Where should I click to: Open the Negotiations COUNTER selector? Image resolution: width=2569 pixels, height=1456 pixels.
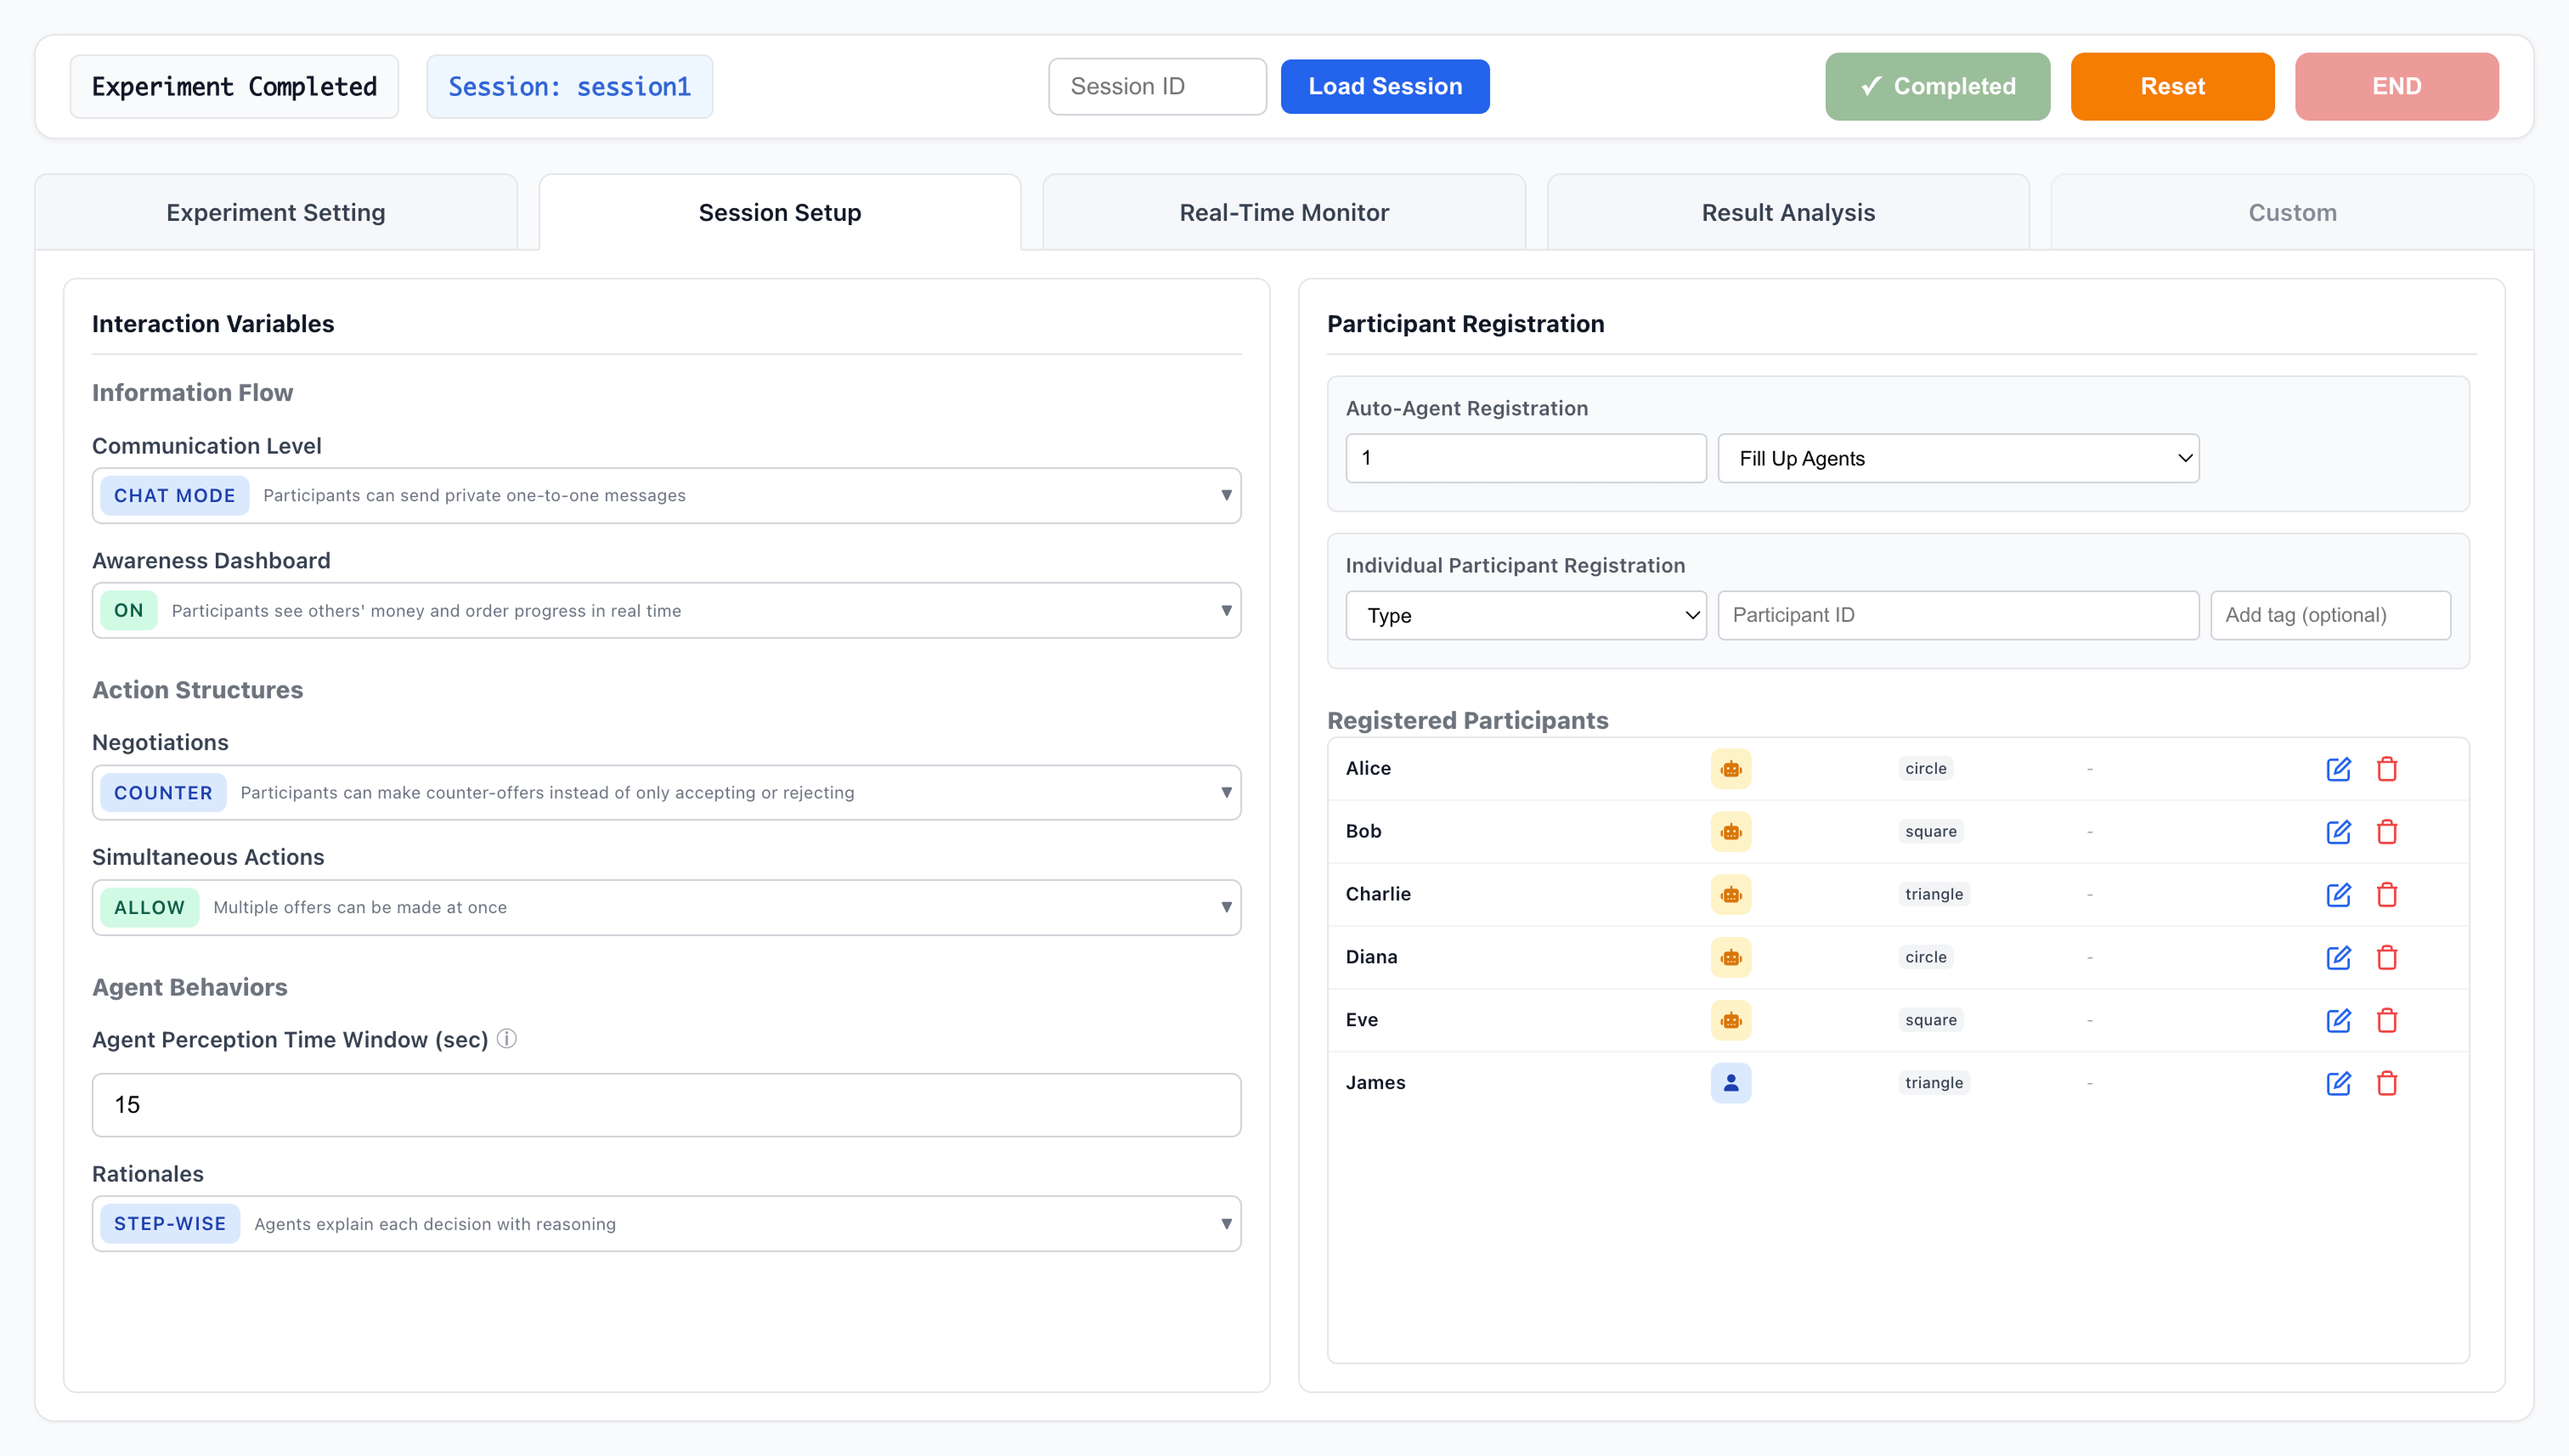pyautogui.click(x=666, y=792)
